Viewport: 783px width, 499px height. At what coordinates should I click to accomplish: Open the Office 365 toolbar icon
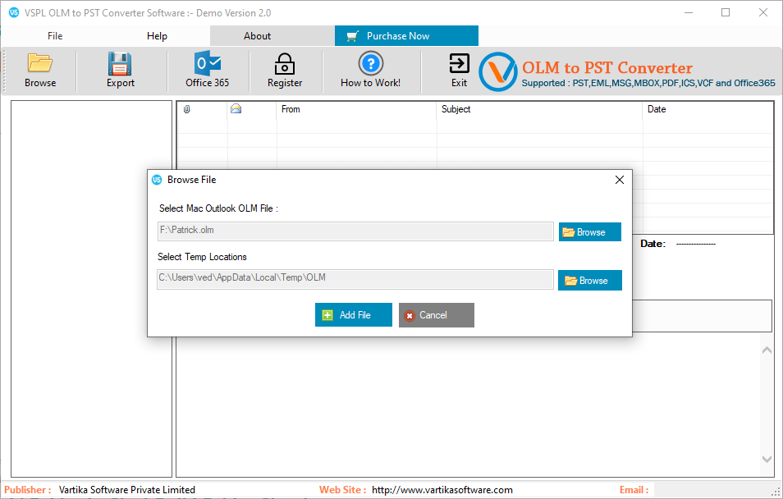(207, 63)
